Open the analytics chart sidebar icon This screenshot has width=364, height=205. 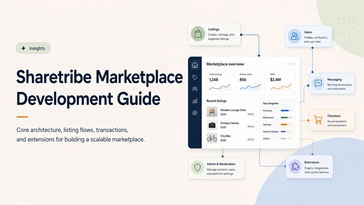195,101
